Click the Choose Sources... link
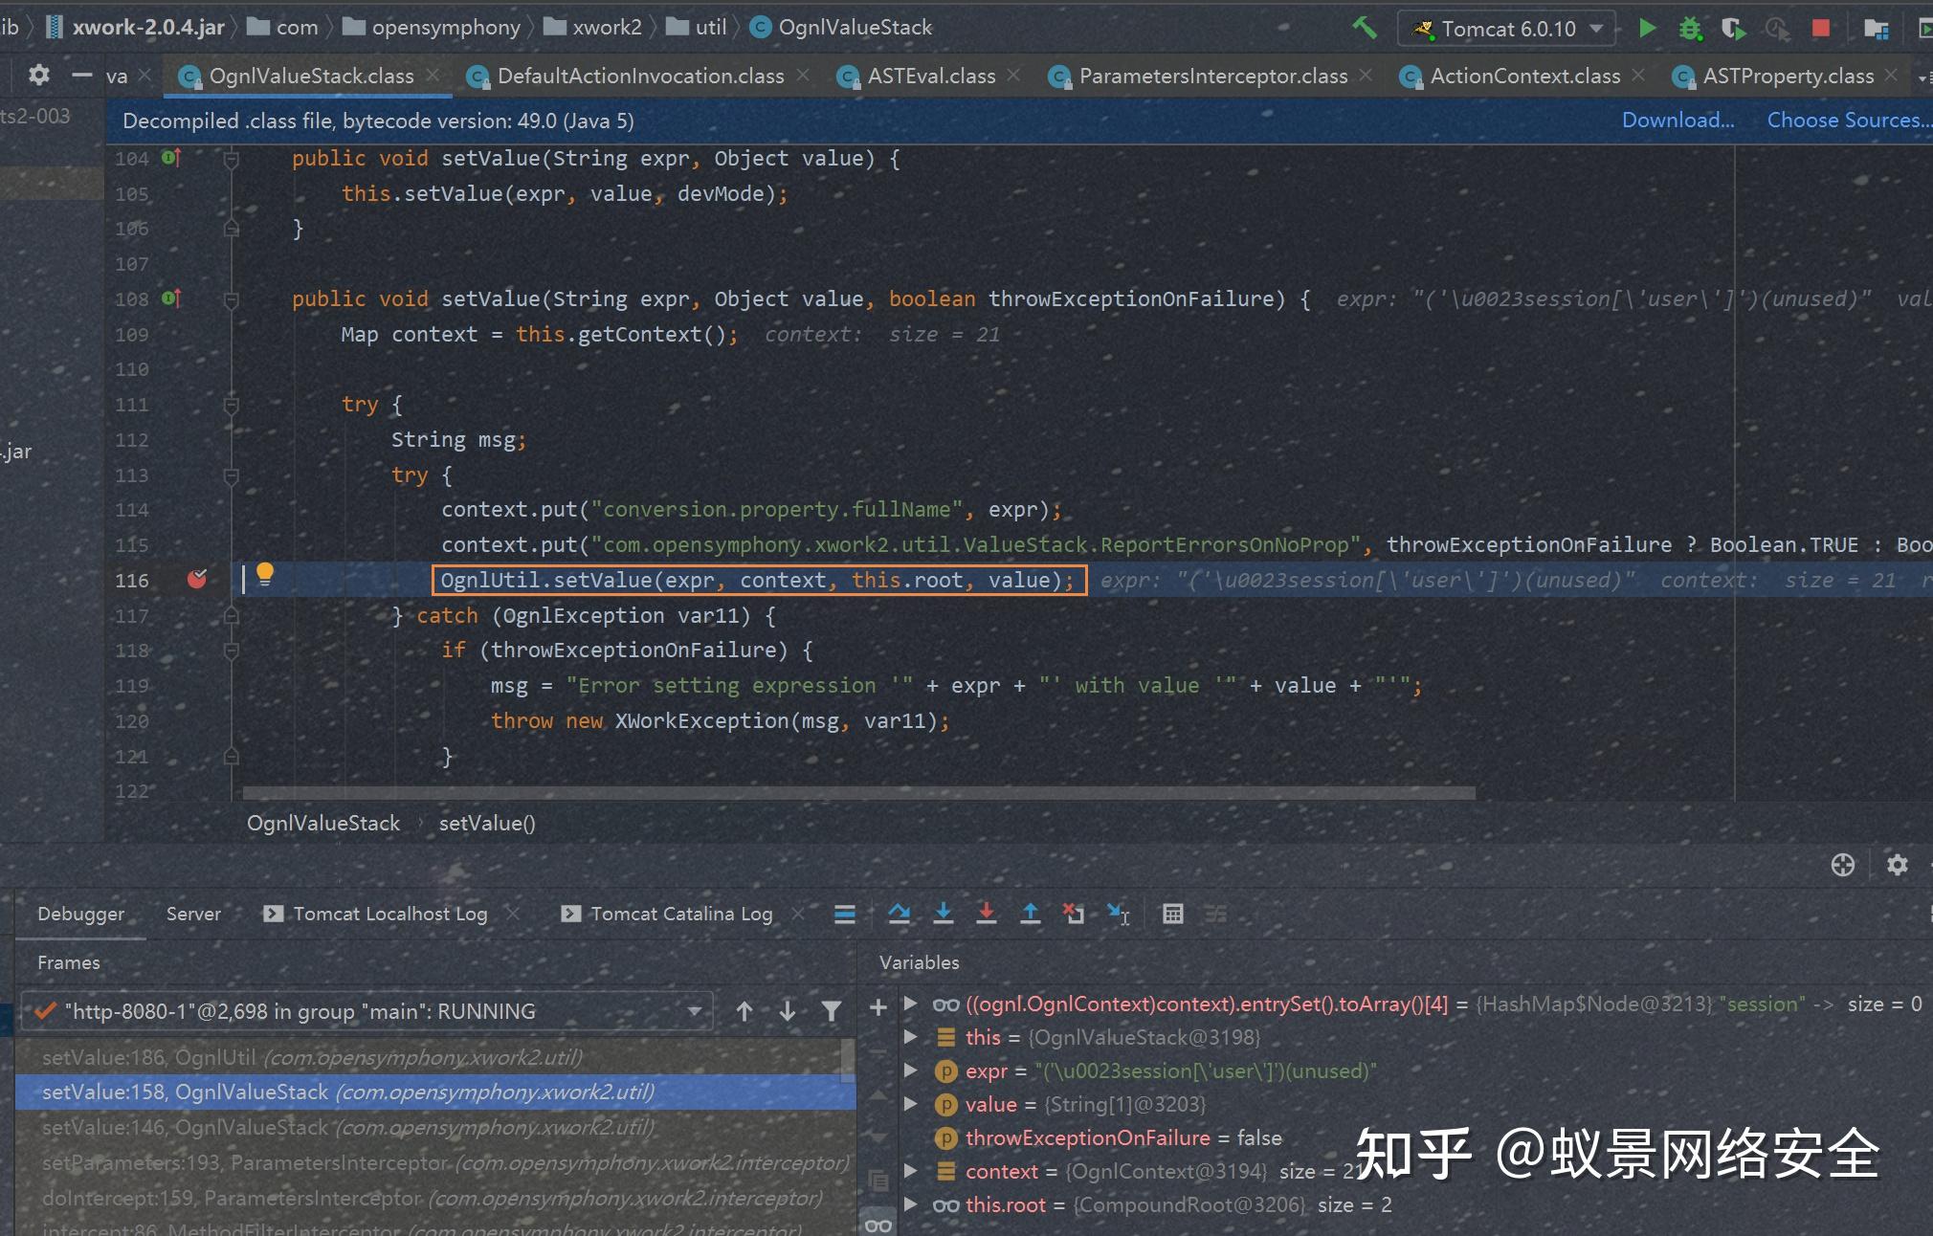The height and width of the screenshot is (1236, 1933). pos(1848,121)
